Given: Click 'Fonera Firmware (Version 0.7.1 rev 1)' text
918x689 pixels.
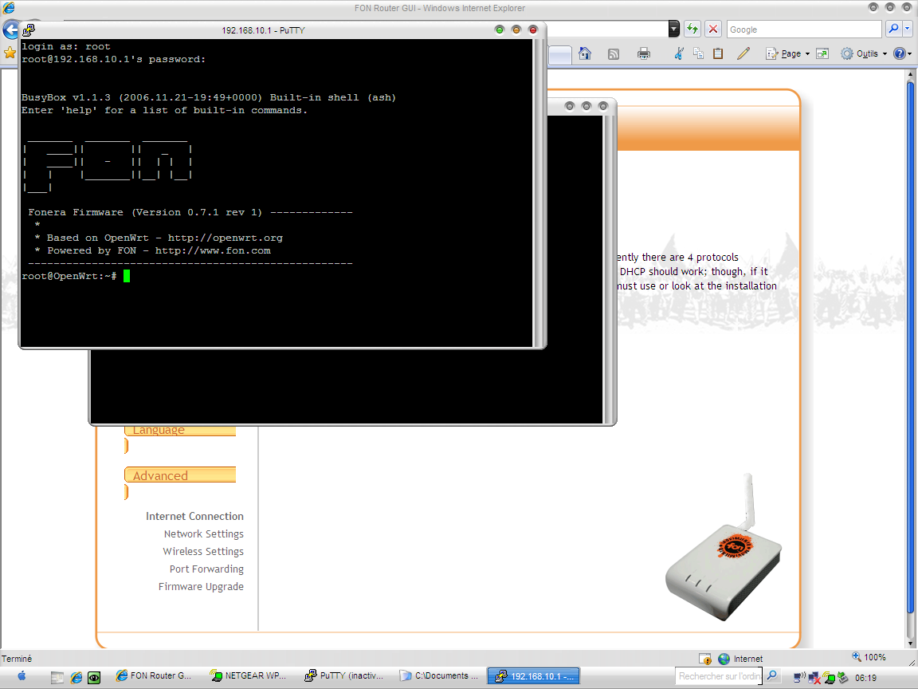Looking at the screenshot, I should coord(145,212).
